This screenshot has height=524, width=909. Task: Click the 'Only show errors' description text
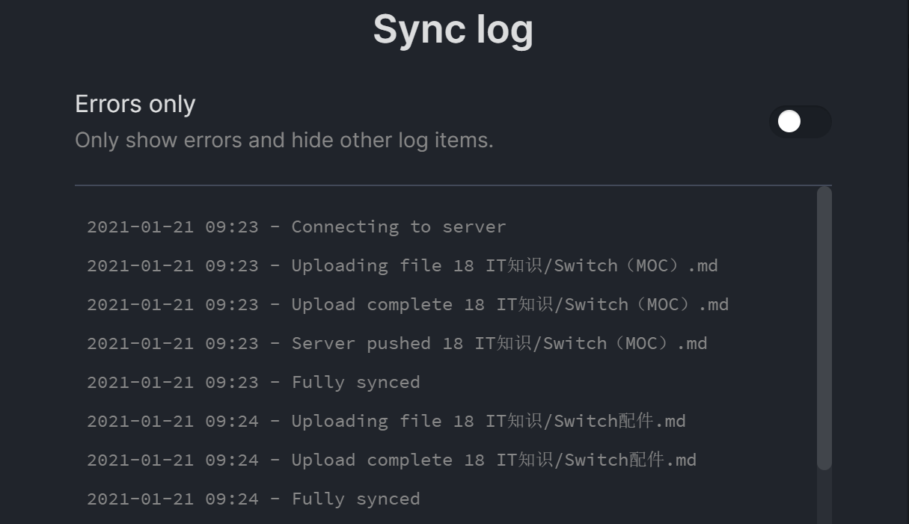pyautogui.click(x=284, y=141)
